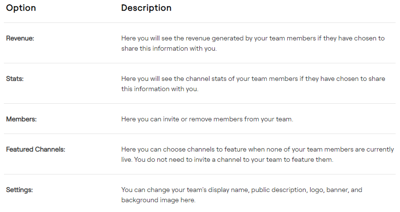This screenshot has height=212, width=400.
Task: Select the Featured Channels: option label
Action: [36, 149]
